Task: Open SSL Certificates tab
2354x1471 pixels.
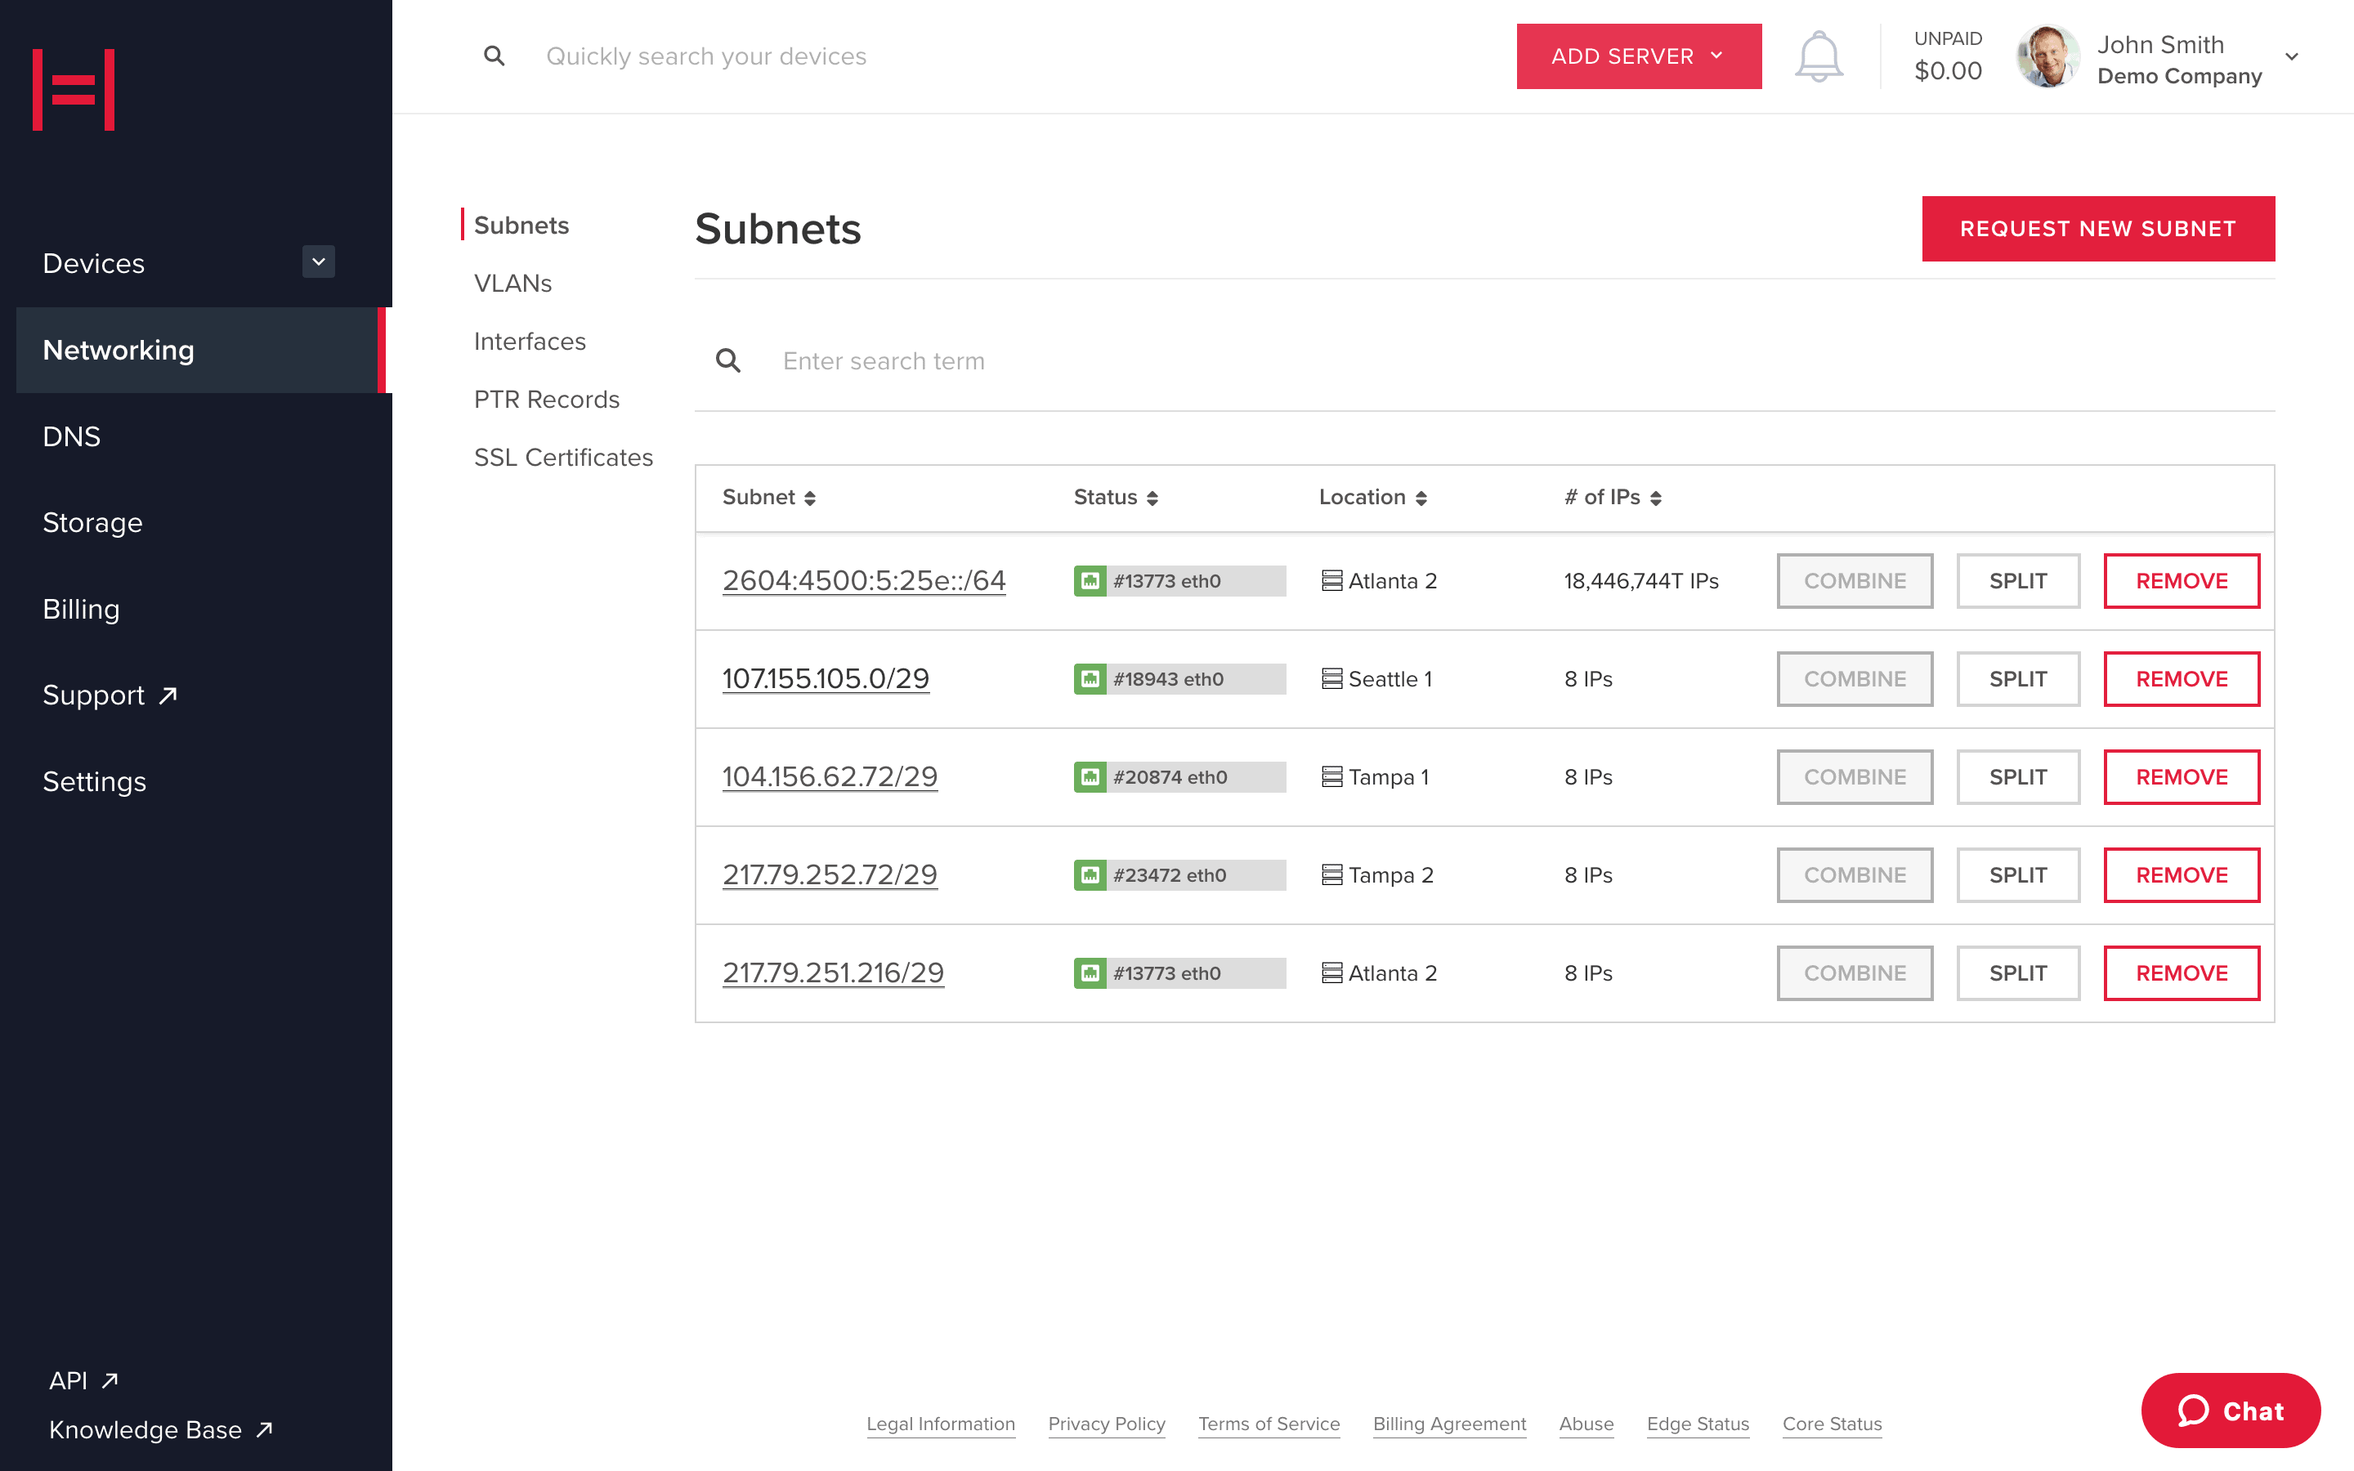Action: (563, 458)
